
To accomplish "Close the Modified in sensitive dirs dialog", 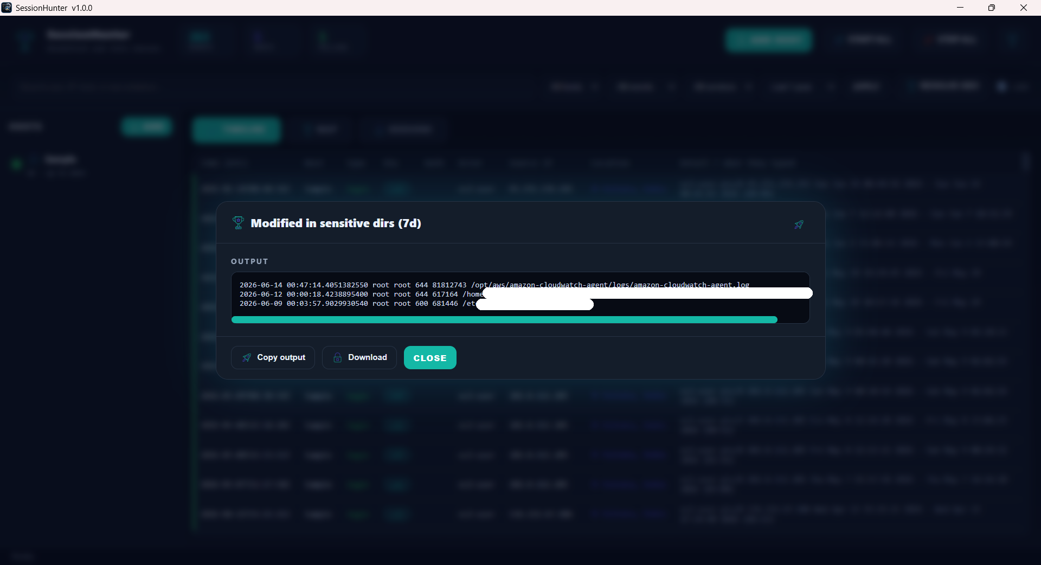I will pos(430,358).
